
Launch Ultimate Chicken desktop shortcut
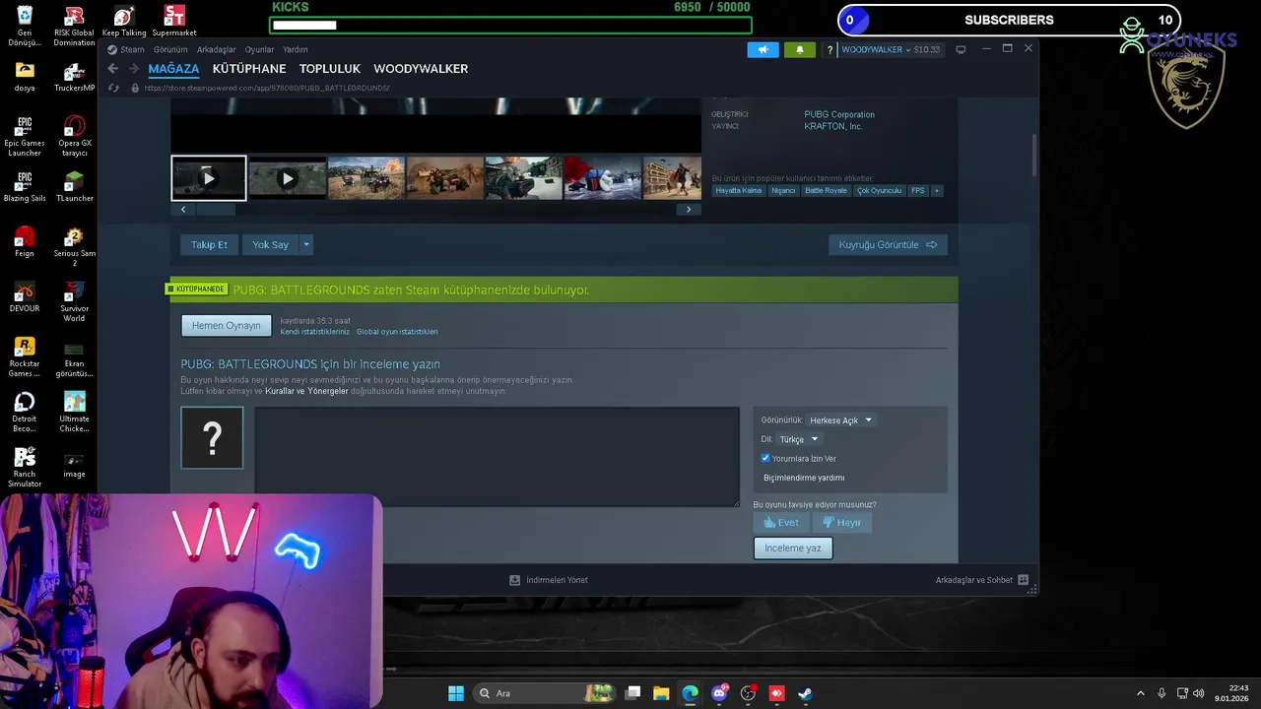[74, 412]
